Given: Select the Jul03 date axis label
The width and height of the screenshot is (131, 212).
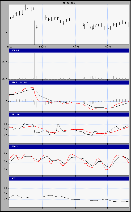Looking at the screenshot, I should pyautogui.click(x=108, y=47).
